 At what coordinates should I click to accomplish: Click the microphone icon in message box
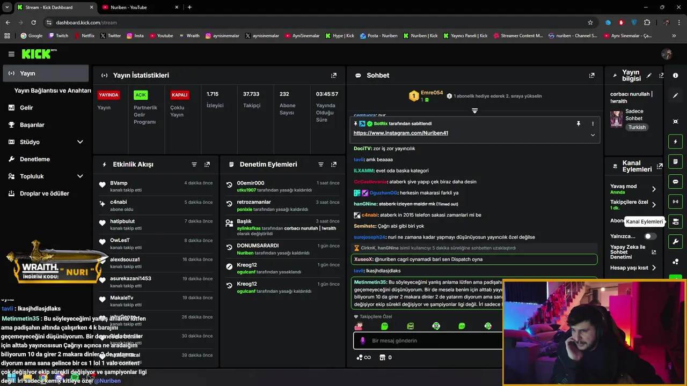click(x=363, y=340)
